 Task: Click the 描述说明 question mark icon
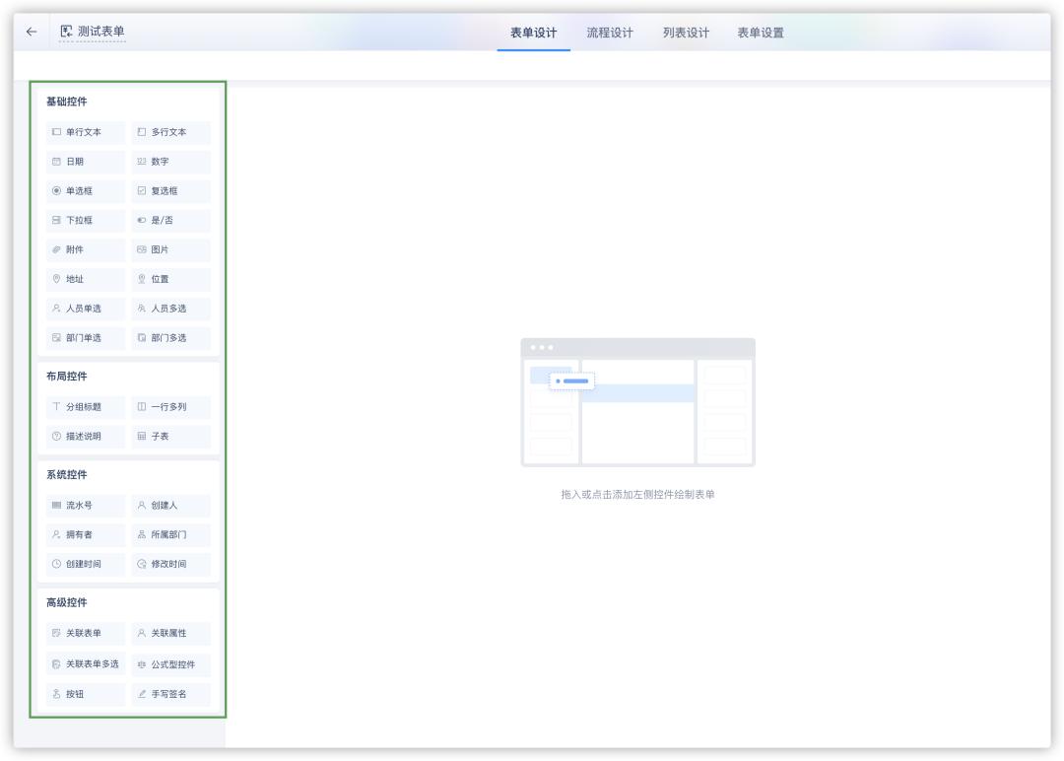coord(56,436)
